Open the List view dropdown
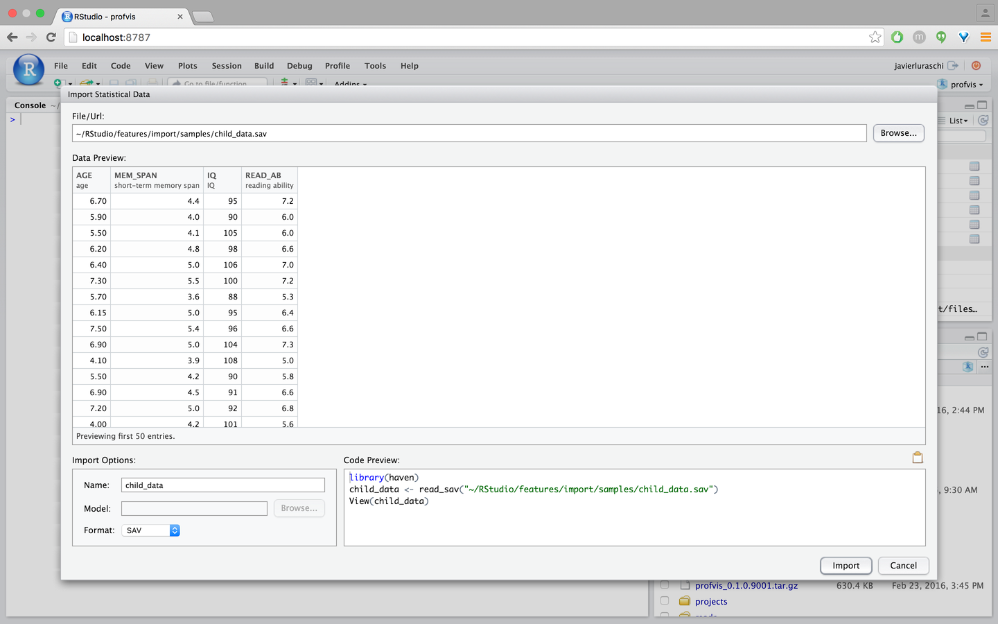998x624 pixels. click(958, 121)
